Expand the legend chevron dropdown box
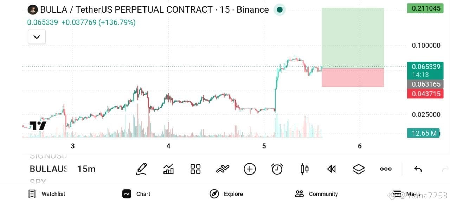 point(37,37)
